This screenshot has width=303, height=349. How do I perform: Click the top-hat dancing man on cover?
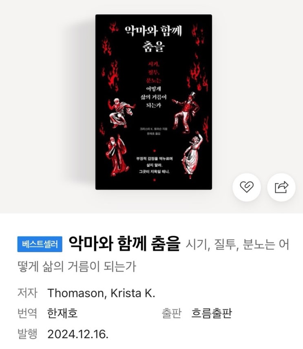pyautogui.click(x=186, y=113)
